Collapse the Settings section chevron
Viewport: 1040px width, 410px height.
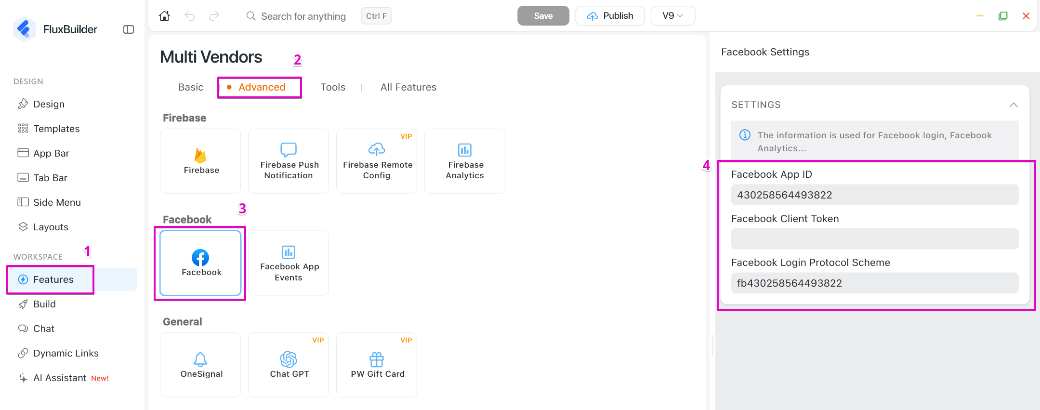coord(1014,105)
